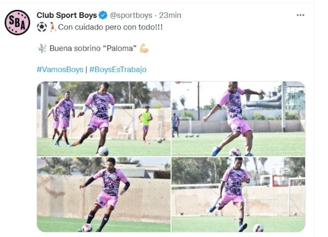Open the #BoysEsTrabajo hashtag link
This screenshot has width=328, height=237.
coord(118,69)
